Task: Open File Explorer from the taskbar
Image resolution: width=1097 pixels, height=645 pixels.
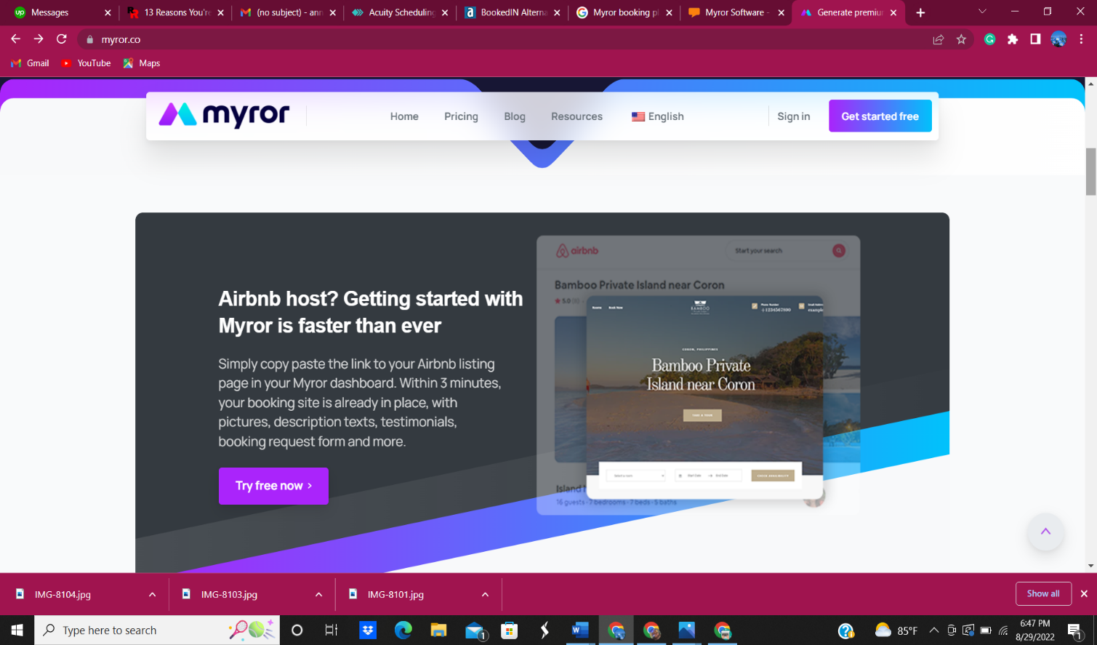Action: (x=438, y=630)
